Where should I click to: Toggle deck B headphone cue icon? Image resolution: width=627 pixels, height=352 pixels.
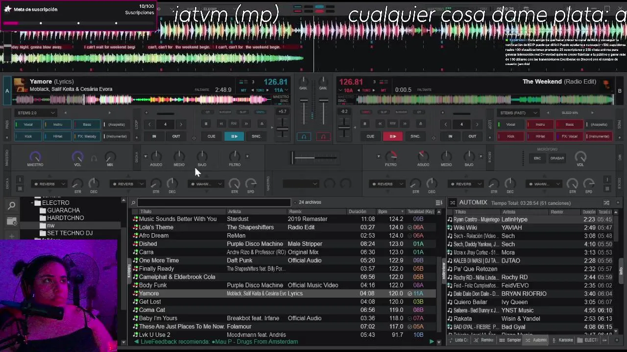(323, 136)
